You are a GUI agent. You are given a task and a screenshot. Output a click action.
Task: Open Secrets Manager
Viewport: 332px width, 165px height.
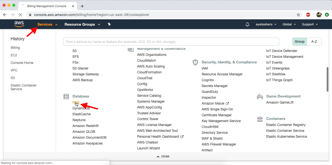[x=215, y=86]
